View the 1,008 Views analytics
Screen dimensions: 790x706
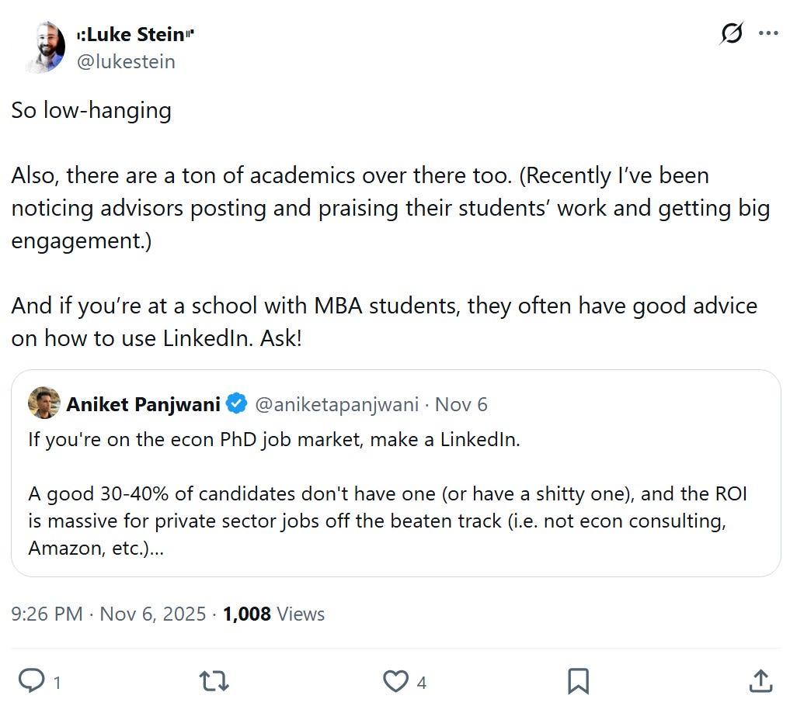[x=273, y=614]
